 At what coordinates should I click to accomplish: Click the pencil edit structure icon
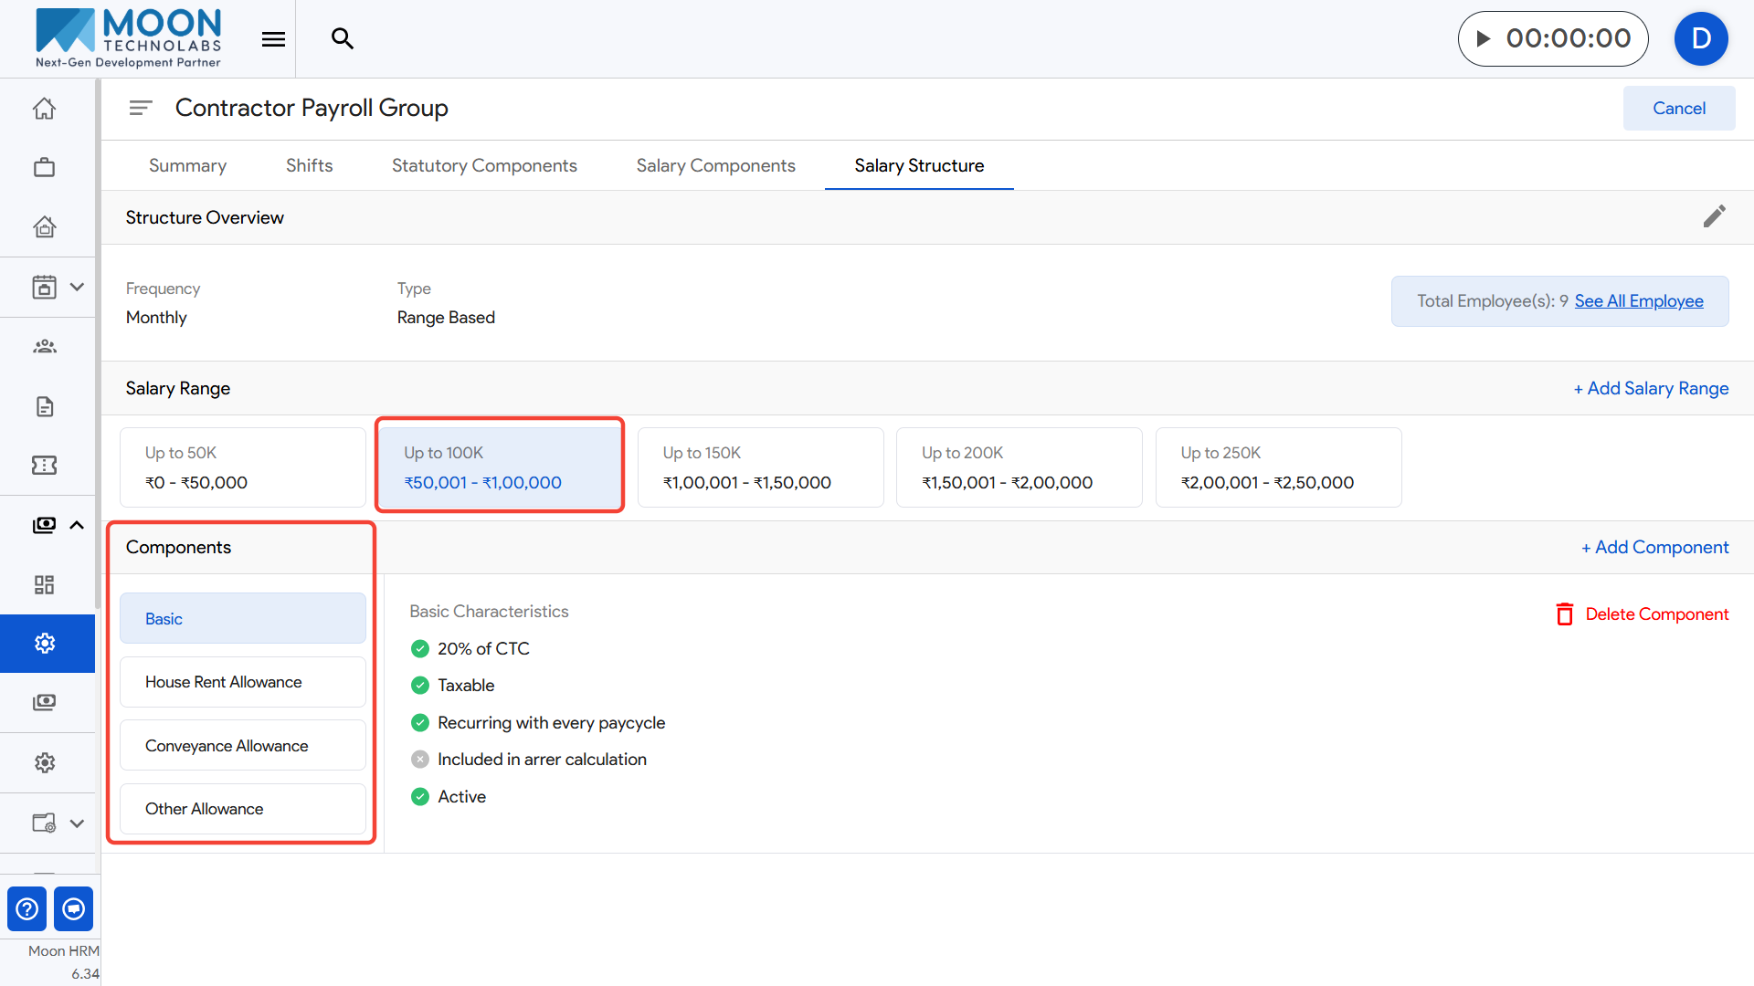[1714, 216]
